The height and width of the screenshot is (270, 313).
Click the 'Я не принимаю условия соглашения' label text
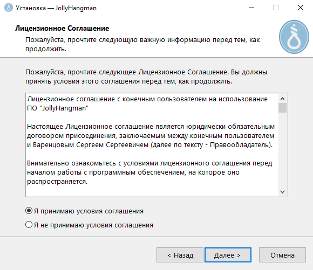tap(93, 225)
